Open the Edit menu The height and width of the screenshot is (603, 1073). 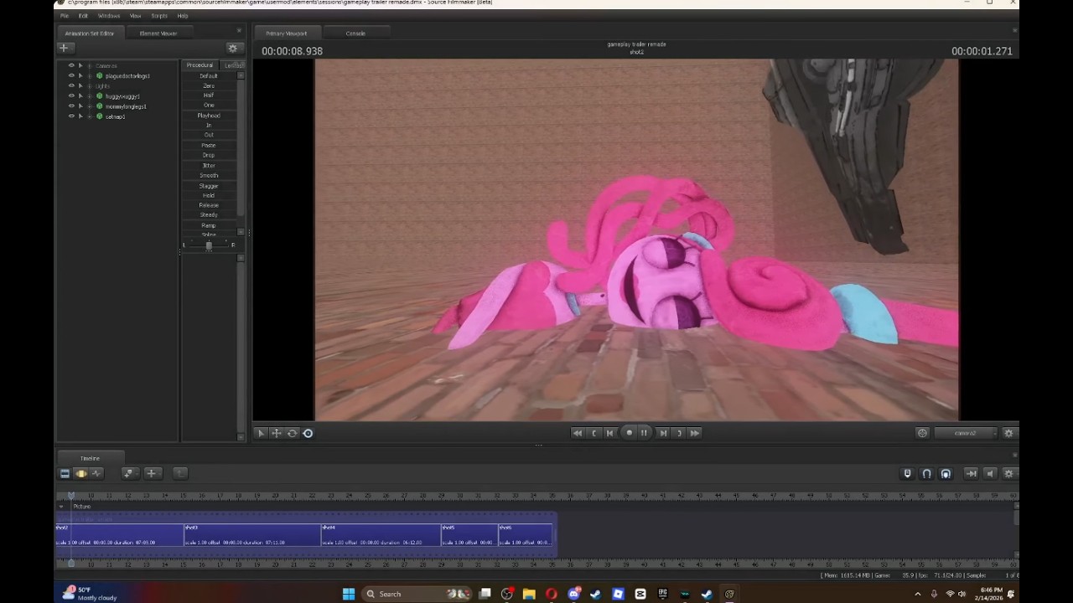click(83, 16)
